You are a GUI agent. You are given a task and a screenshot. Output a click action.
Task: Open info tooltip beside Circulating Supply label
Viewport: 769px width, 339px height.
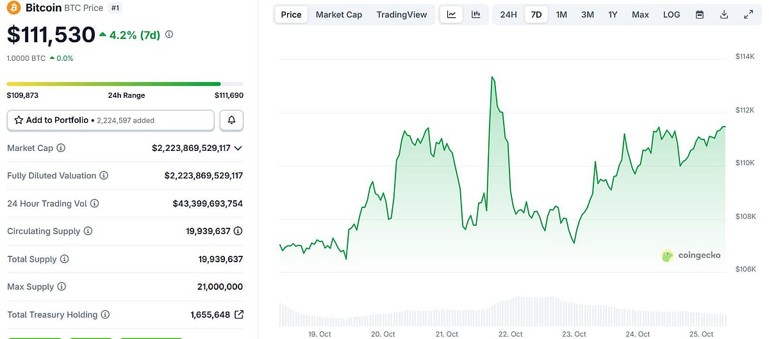tap(88, 231)
